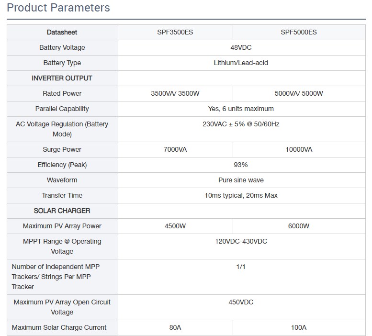Image resolution: width=372 pixels, height=336 pixels.
Task: Select the SPF5000ES column header
Action: point(299,32)
